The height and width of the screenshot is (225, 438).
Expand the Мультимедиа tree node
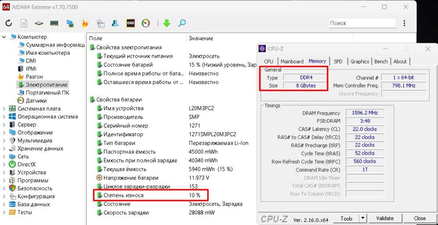pos(4,141)
